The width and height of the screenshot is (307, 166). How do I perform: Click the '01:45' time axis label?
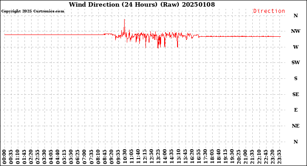(24, 157)
